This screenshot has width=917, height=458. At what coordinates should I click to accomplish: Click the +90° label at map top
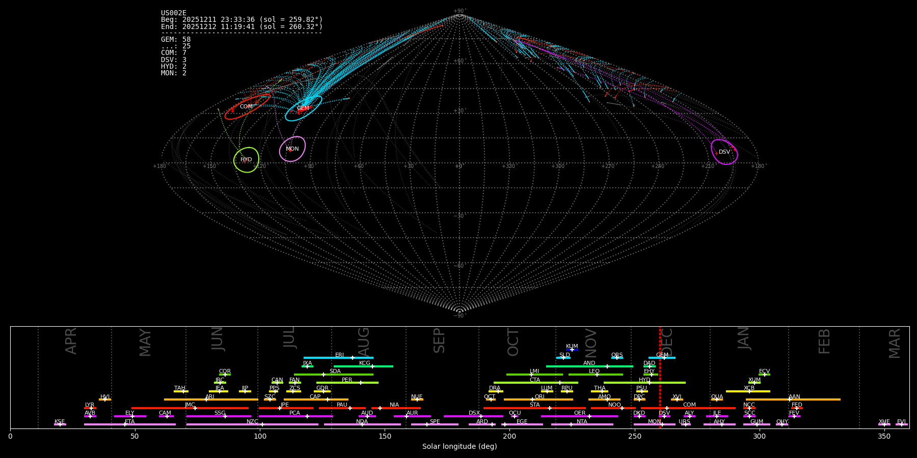[x=460, y=11]
